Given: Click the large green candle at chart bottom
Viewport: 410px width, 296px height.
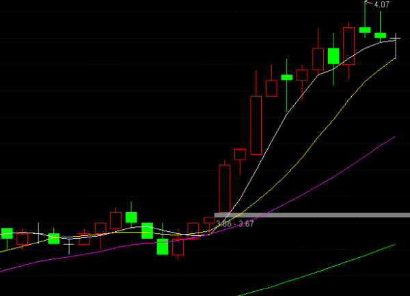Looking at the screenshot, I should pyautogui.click(x=162, y=246).
